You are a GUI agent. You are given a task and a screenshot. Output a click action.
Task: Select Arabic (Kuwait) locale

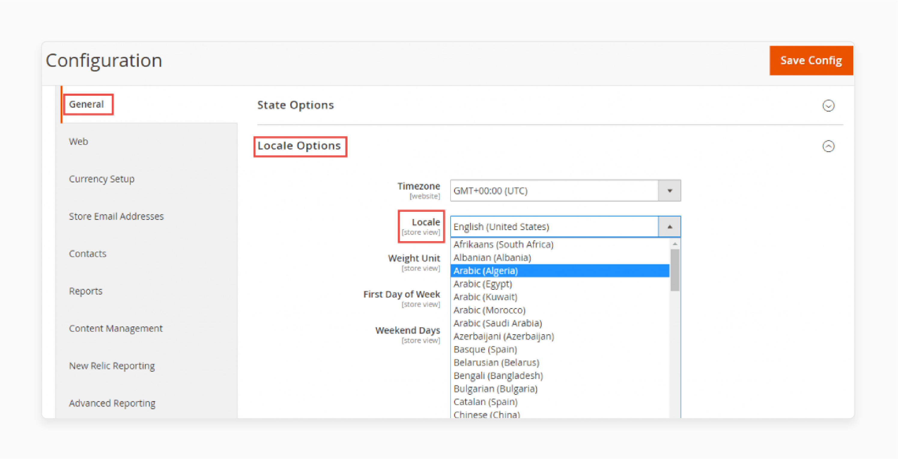click(x=560, y=297)
